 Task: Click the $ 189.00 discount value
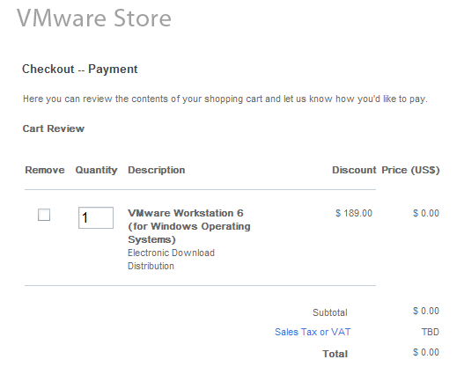(x=354, y=213)
